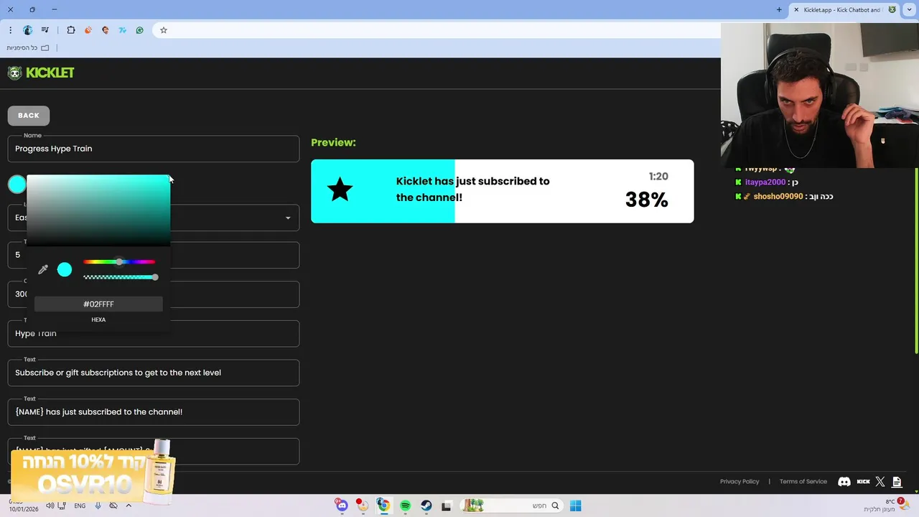
Task: Click the extension icon on the Kicklet tab
Action: coord(892,10)
